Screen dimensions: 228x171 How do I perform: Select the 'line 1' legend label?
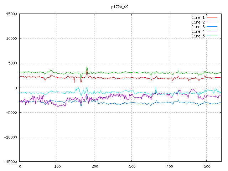(198, 17)
